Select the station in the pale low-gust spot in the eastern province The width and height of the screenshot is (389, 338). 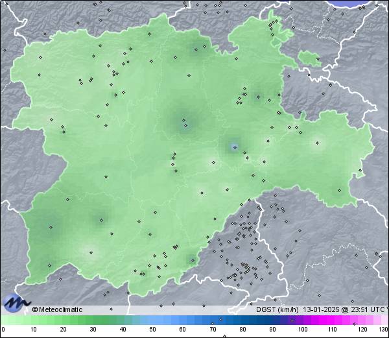point(317,143)
